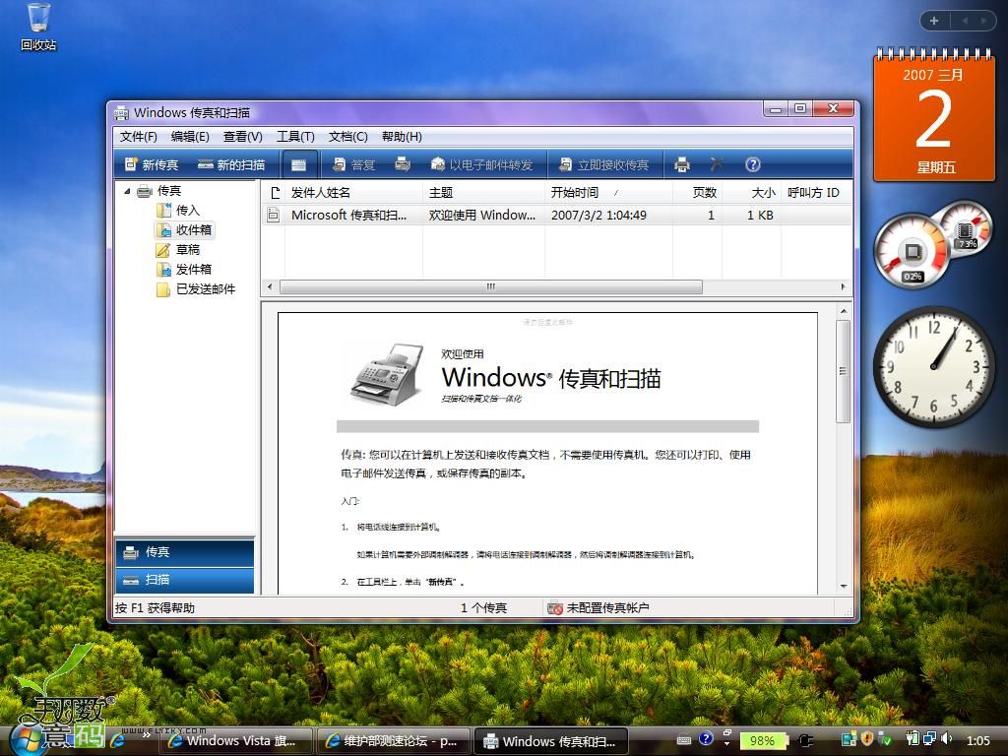Click the 未配置传真帐户 status bar entry
The width and height of the screenshot is (1008, 756).
(x=598, y=607)
